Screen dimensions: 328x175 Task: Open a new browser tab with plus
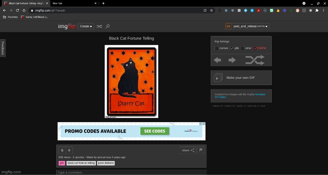pyautogui.click(x=103, y=3)
